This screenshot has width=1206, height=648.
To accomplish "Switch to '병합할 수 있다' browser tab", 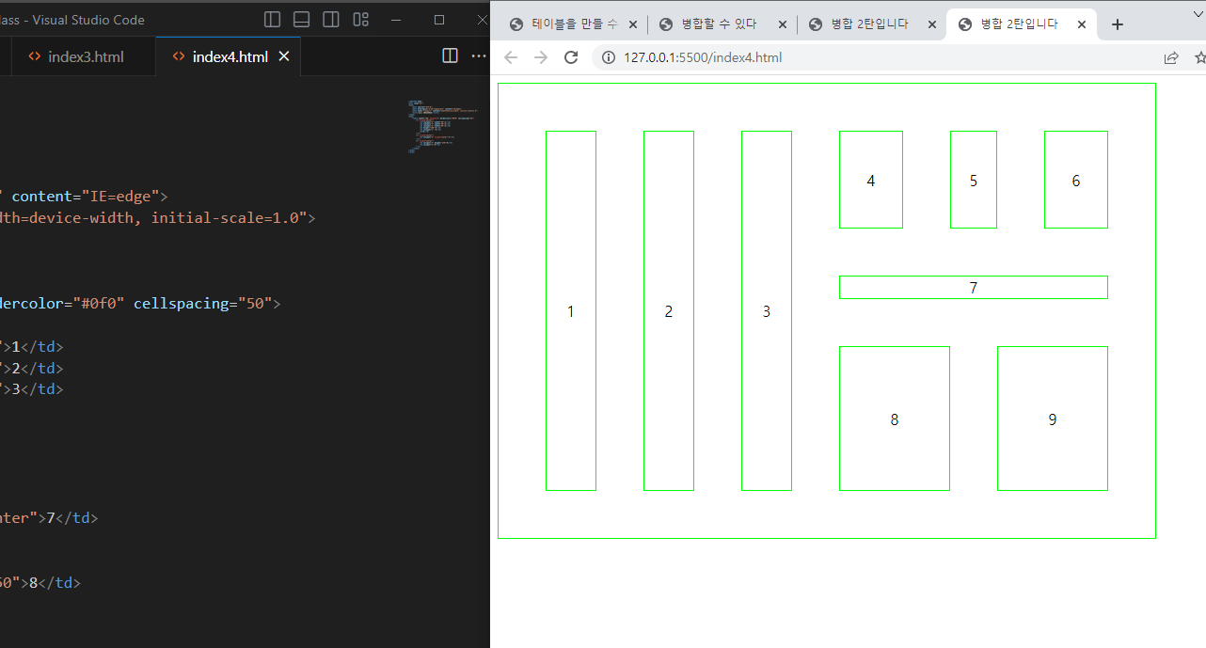I will coord(722,24).
